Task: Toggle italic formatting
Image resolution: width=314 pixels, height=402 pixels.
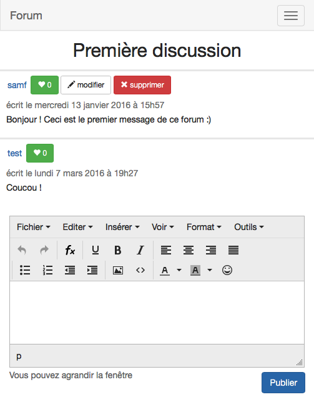Action: coord(140,250)
